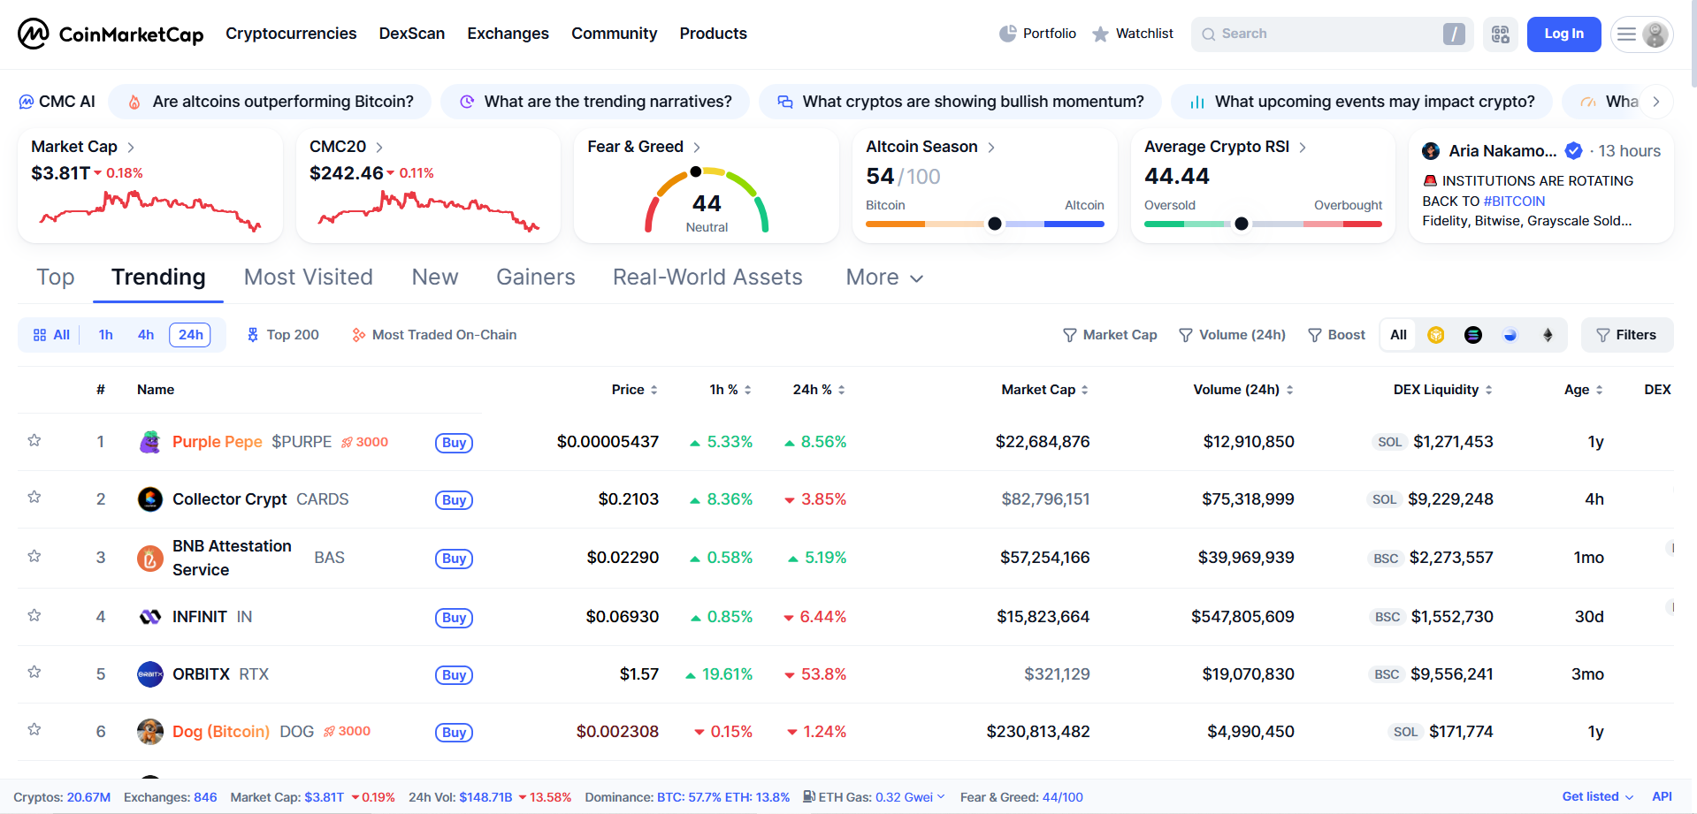Select the Solana chain filter icon
Screen dimensions: 1697x814
(x=1473, y=335)
